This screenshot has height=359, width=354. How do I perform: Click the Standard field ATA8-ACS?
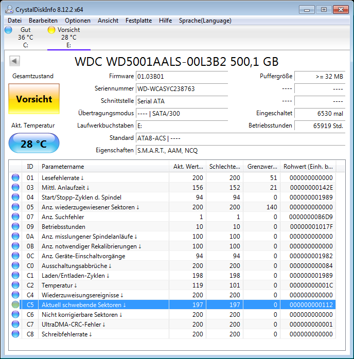(240, 138)
